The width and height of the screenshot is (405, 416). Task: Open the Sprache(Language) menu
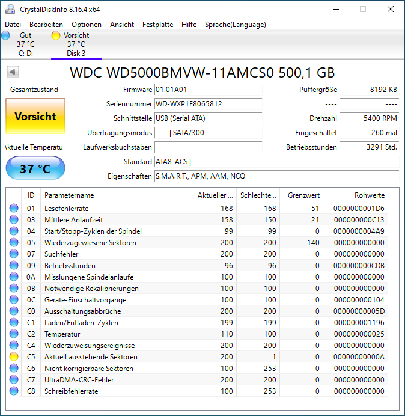pos(236,25)
